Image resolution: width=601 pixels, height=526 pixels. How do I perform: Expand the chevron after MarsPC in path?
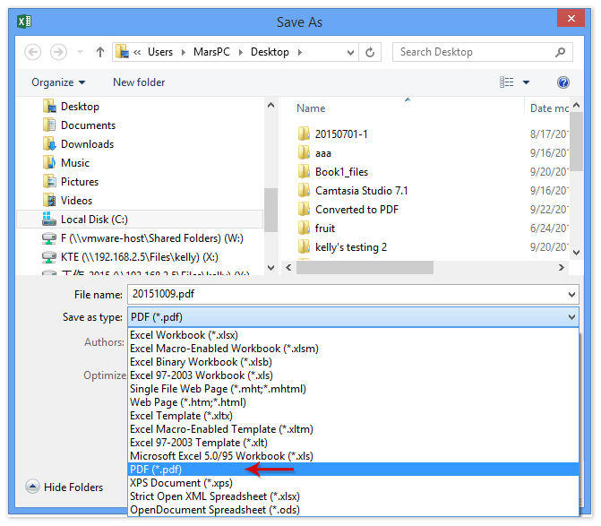[241, 52]
